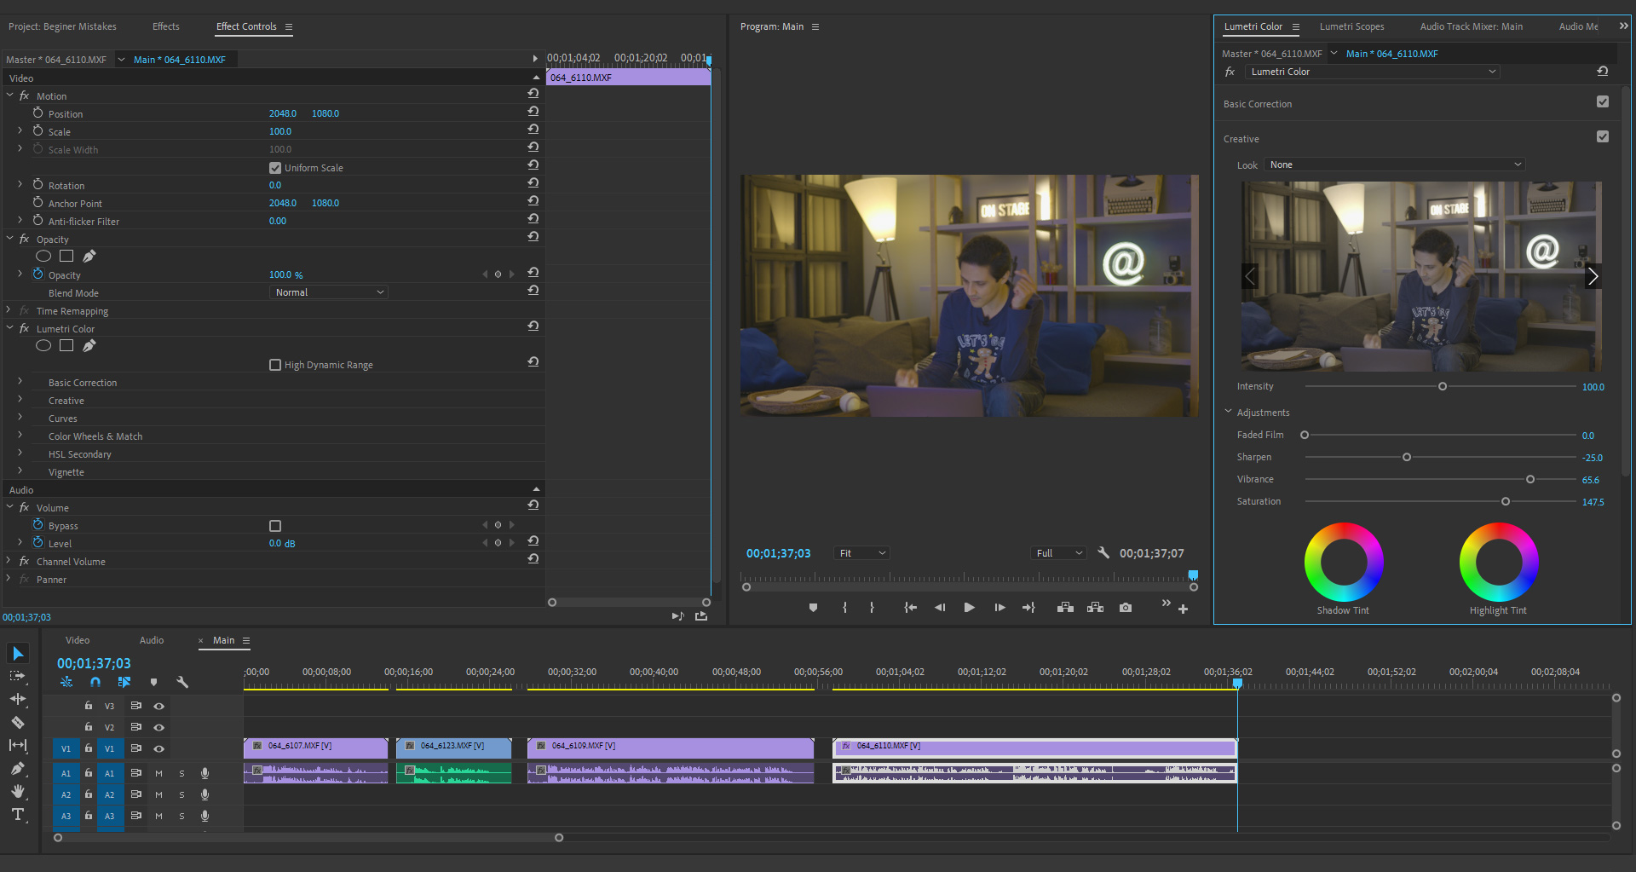1636x872 pixels.
Task: Switch to the Effects tab
Action: 165,26
